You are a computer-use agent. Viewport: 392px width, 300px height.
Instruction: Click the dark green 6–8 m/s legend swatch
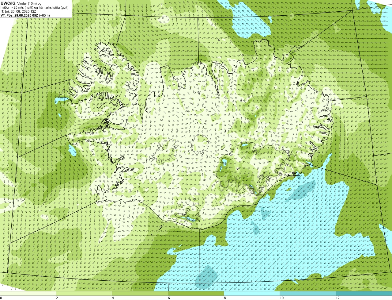(x=196, y=293)
